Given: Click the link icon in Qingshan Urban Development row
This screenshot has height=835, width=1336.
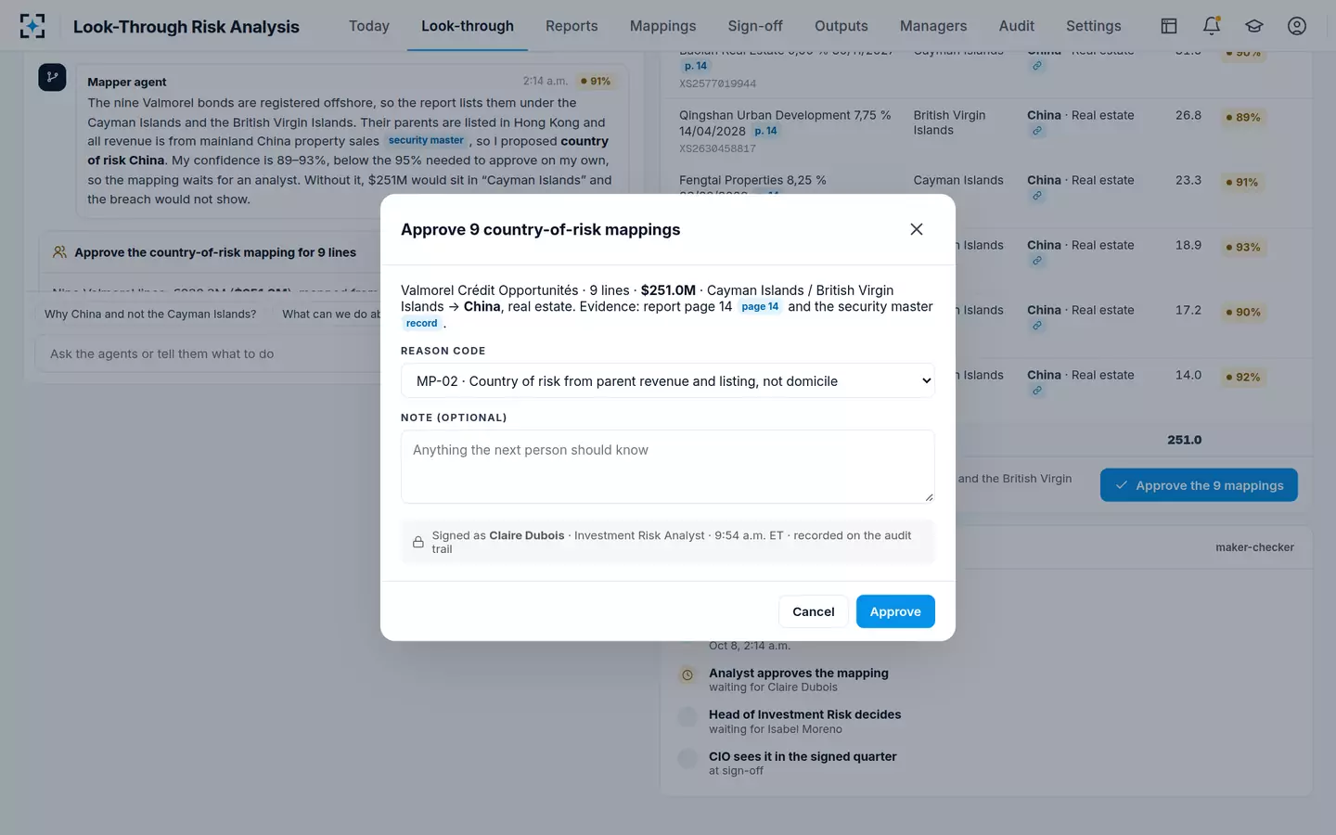Looking at the screenshot, I should (1037, 131).
